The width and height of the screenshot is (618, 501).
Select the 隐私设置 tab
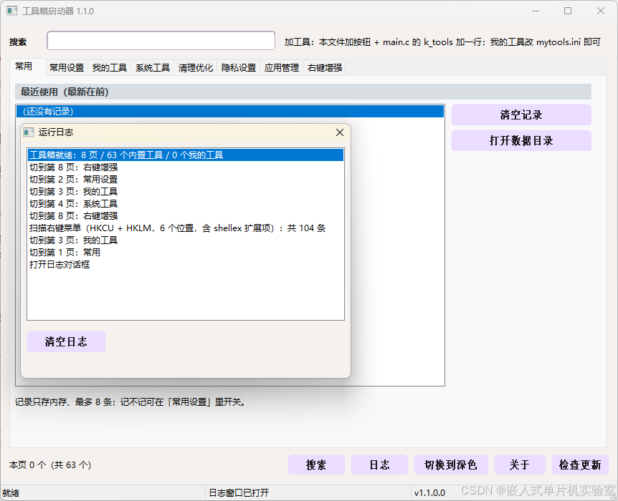coord(239,68)
